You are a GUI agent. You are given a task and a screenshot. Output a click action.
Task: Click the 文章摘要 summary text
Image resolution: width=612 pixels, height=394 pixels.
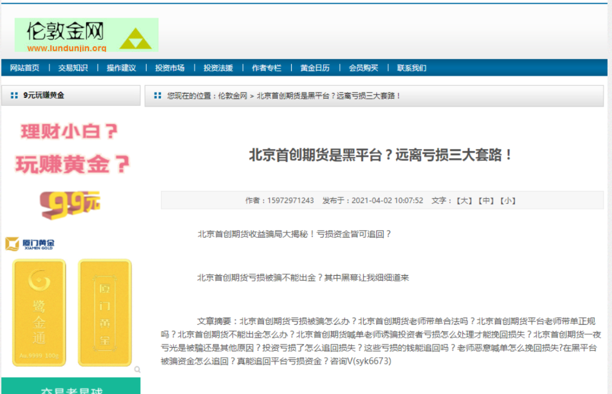pyautogui.click(x=381, y=341)
